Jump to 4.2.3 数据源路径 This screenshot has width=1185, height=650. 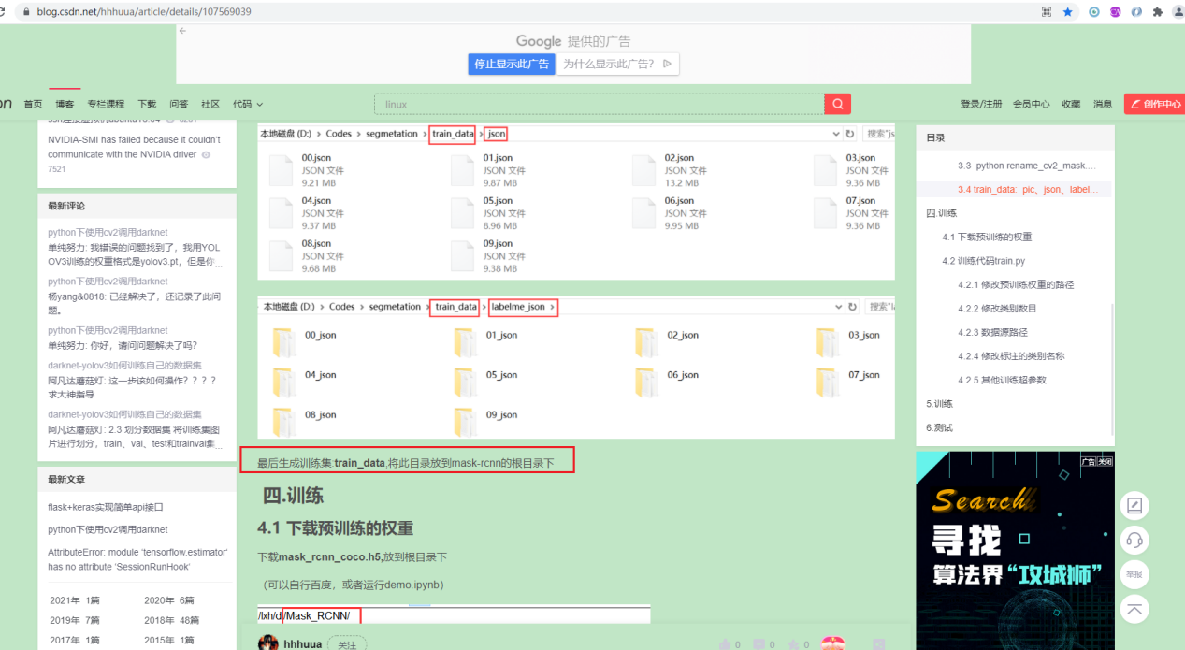[992, 332]
